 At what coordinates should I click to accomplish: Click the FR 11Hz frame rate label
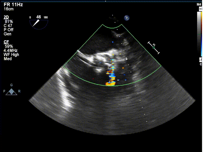12,5
